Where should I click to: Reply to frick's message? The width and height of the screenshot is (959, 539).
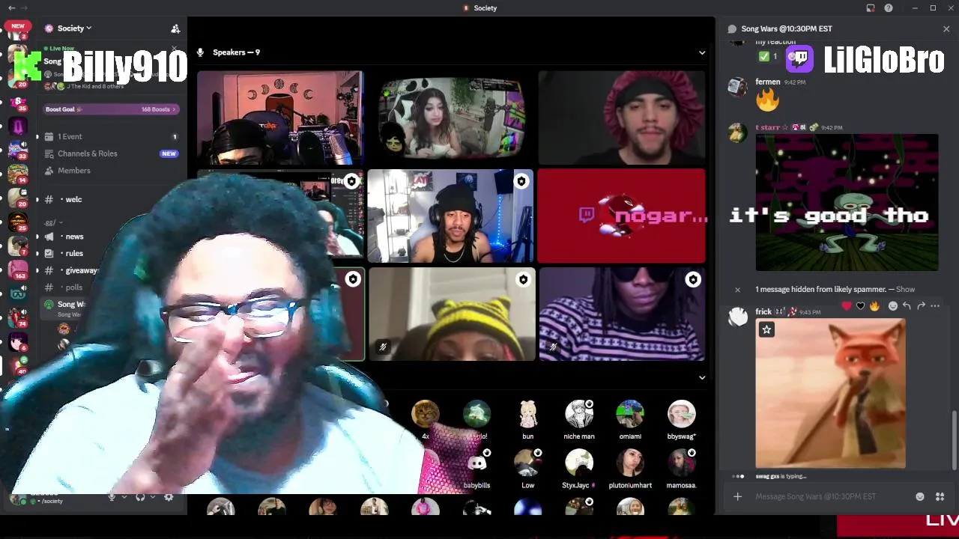coord(907,306)
